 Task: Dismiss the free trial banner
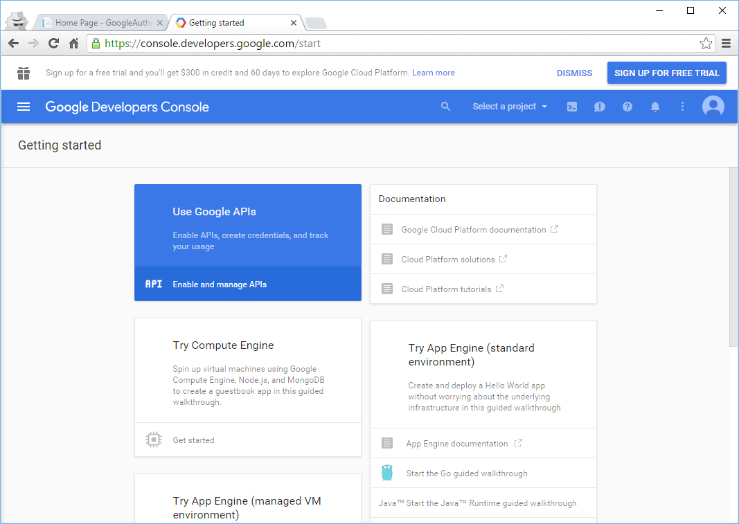pyautogui.click(x=574, y=73)
